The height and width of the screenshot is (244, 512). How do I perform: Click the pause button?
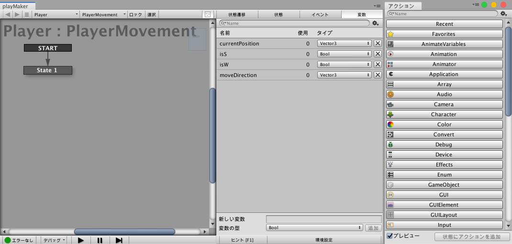point(100,240)
